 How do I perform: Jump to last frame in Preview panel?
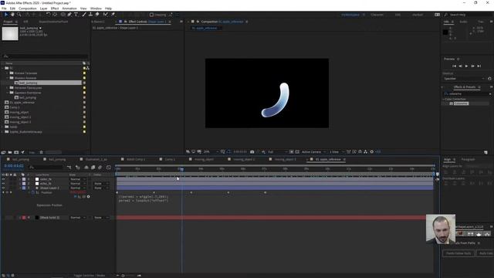point(479,66)
